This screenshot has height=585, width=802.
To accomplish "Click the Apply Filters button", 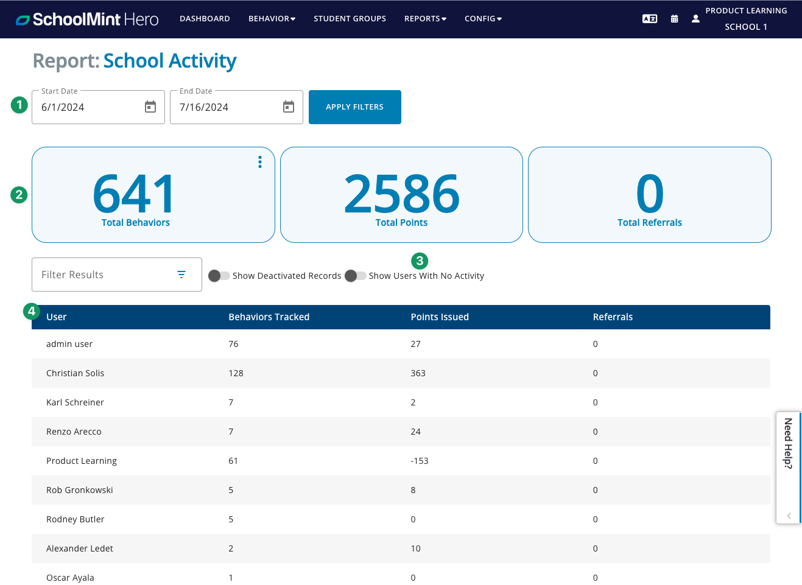I will point(355,107).
